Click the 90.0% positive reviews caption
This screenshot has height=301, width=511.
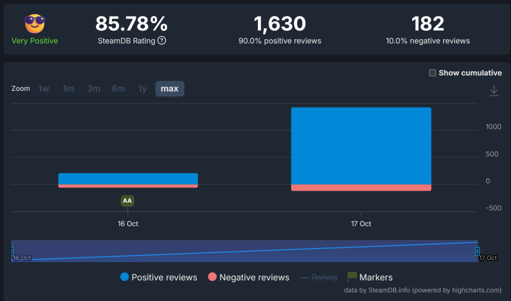pos(280,41)
